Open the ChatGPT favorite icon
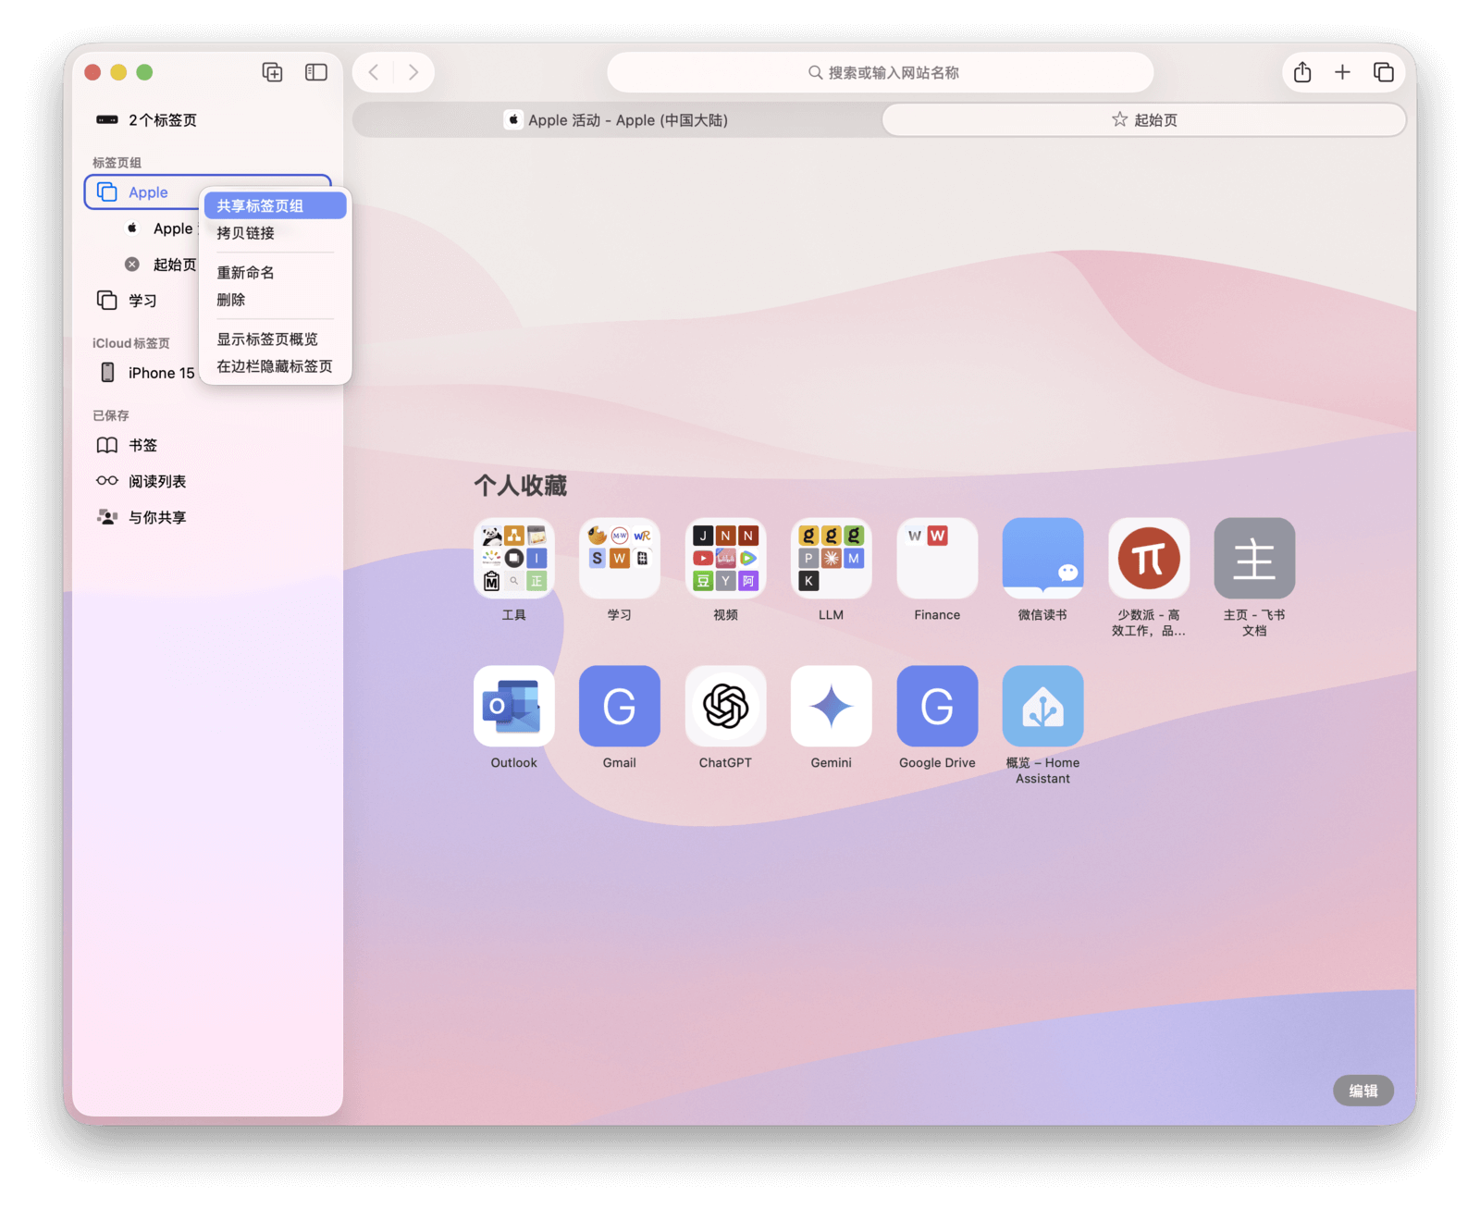Image resolution: width=1480 pixels, height=1209 pixels. 725,706
